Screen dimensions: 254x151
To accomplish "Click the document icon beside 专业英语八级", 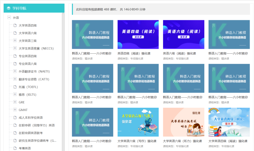I will (x=15, y=64).
